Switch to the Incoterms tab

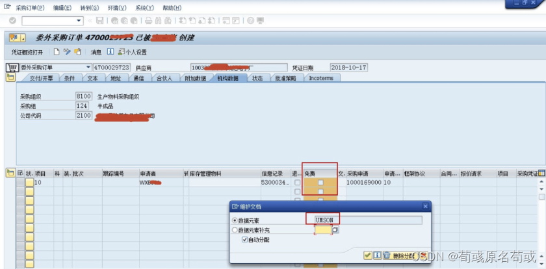click(321, 79)
